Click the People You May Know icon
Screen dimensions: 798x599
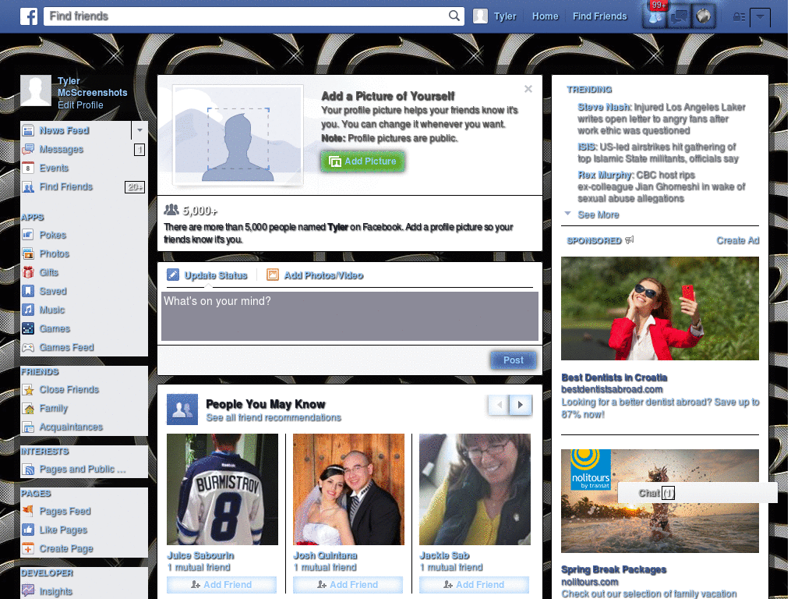tap(182, 409)
